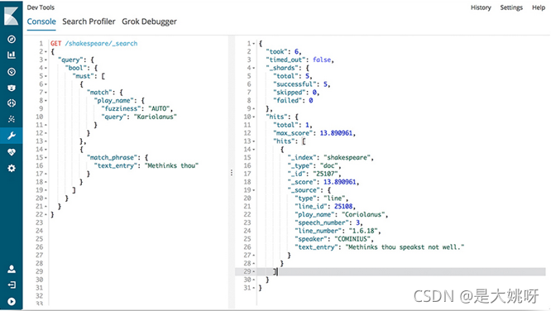Click the "Methinks thou speakst not well." text
Viewport: 551px width, 311px height.
pyautogui.click(x=405, y=247)
